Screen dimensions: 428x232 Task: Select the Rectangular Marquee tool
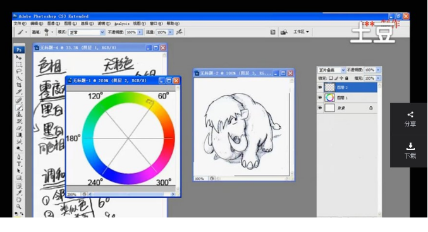click(18, 64)
